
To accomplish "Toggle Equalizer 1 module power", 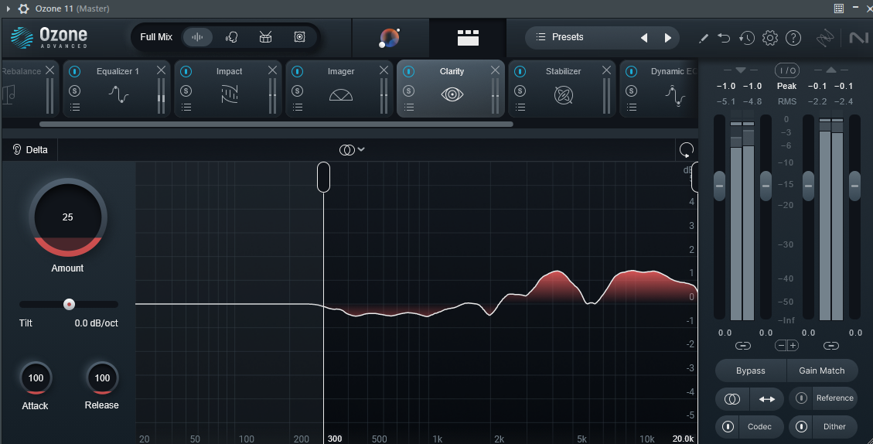I will pyautogui.click(x=74, y=71).
